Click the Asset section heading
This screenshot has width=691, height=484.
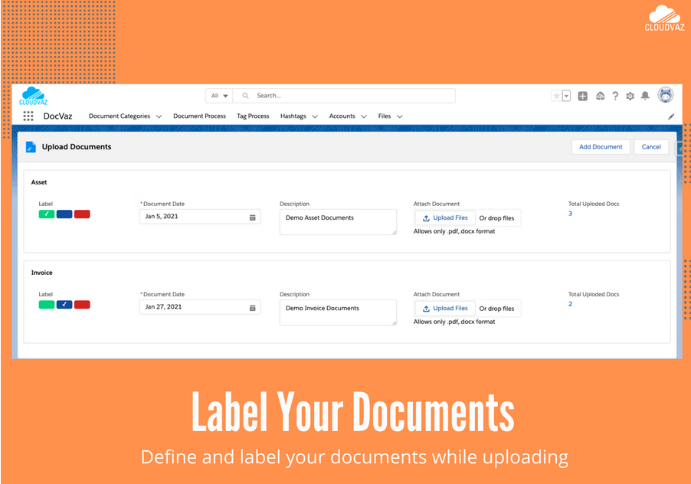point(39,182)
